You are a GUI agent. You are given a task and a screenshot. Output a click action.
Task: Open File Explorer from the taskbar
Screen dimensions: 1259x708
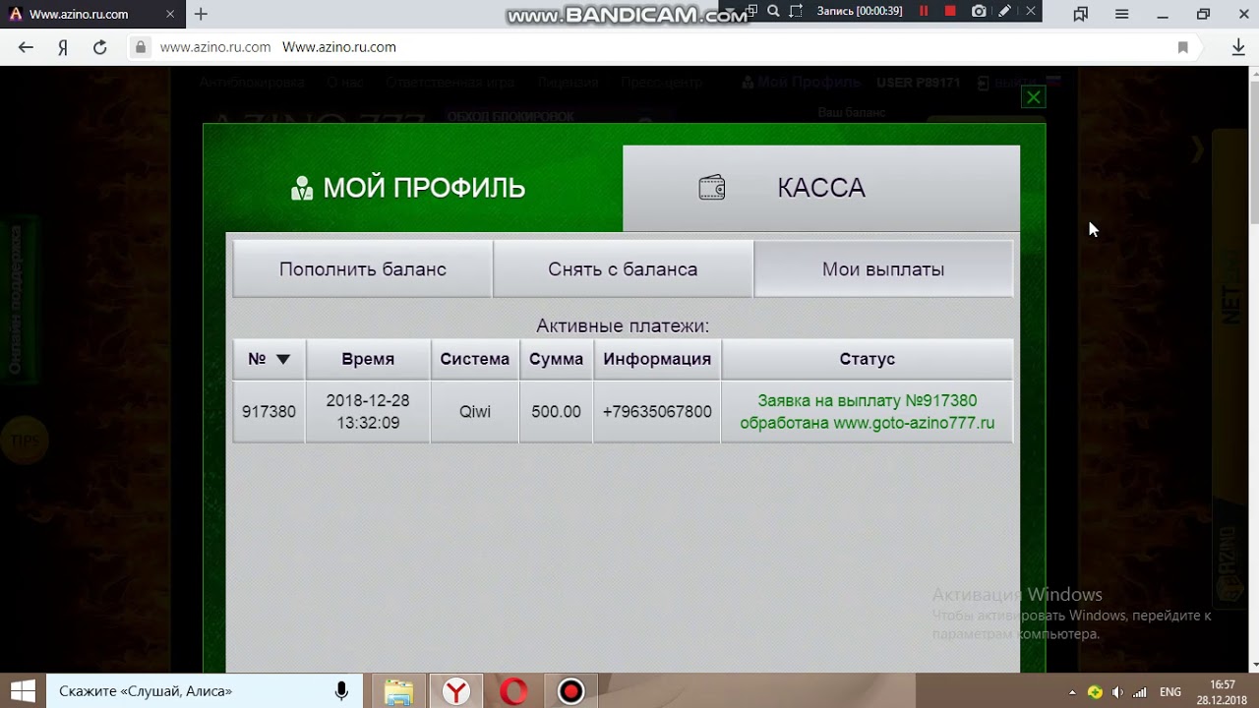(x=398, y=691)
